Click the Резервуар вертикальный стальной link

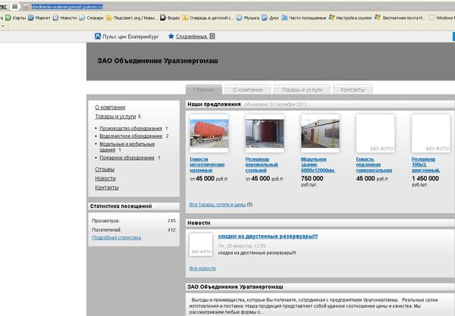[x=263, y=165]
